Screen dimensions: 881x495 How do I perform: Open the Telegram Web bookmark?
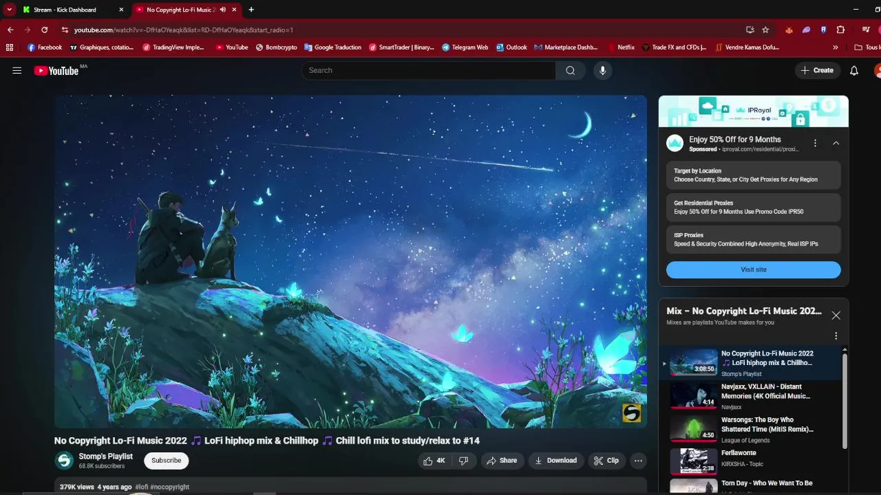(465, 47)
